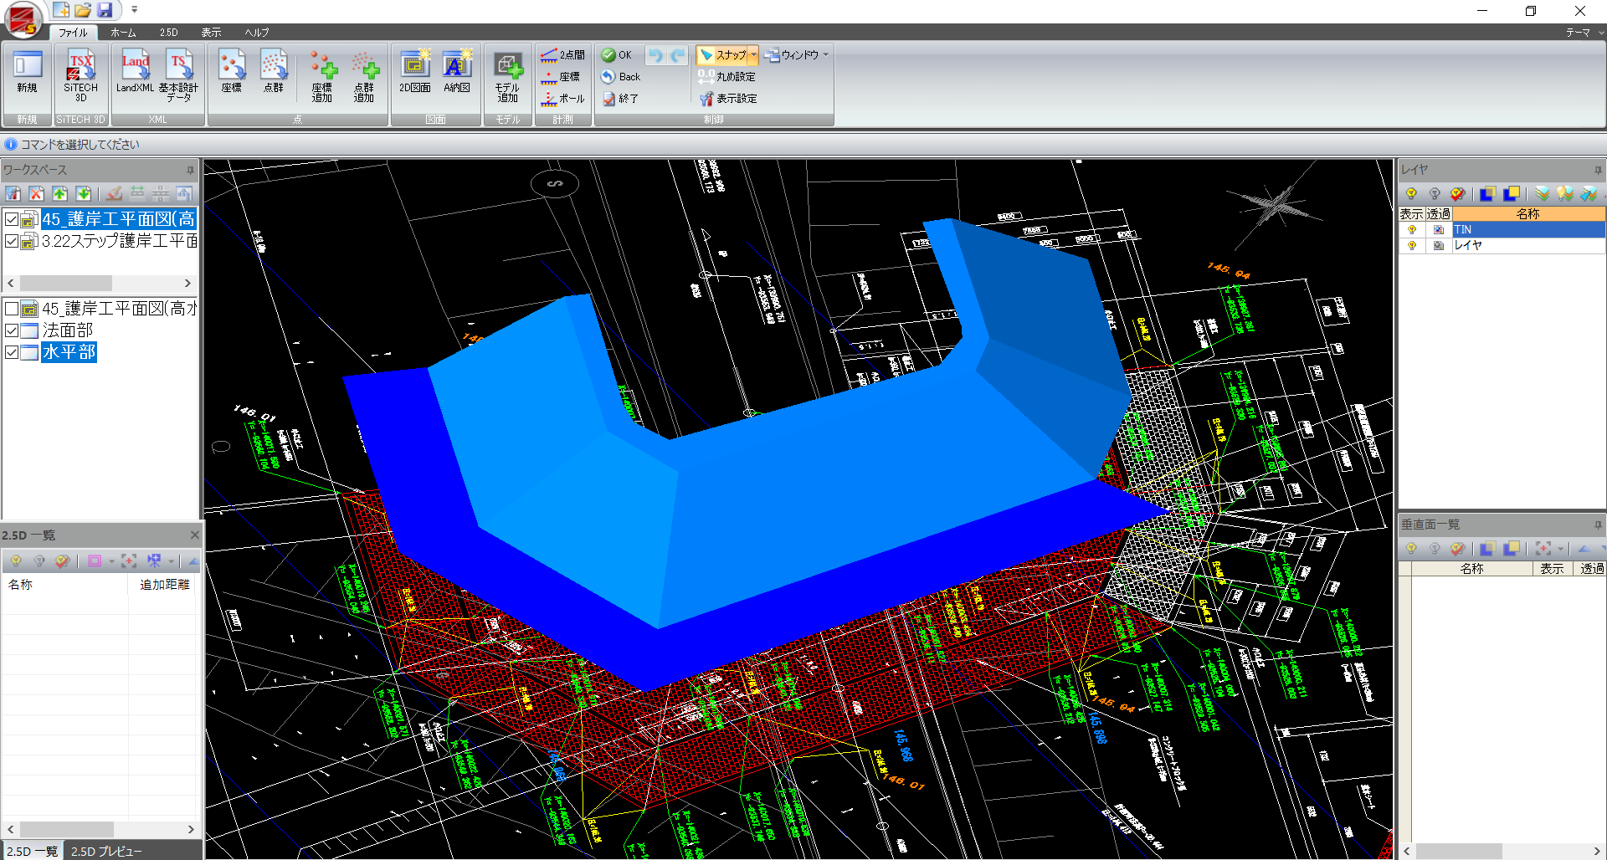Toggle visibility bulb of TIN layer
This screenshot has height=860, width=1607.
coord(1412,230)
